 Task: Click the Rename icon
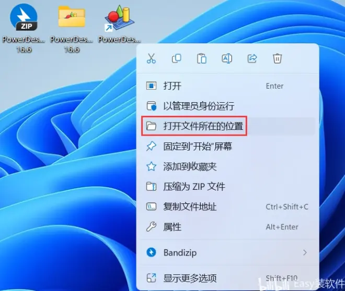(227, 58)
